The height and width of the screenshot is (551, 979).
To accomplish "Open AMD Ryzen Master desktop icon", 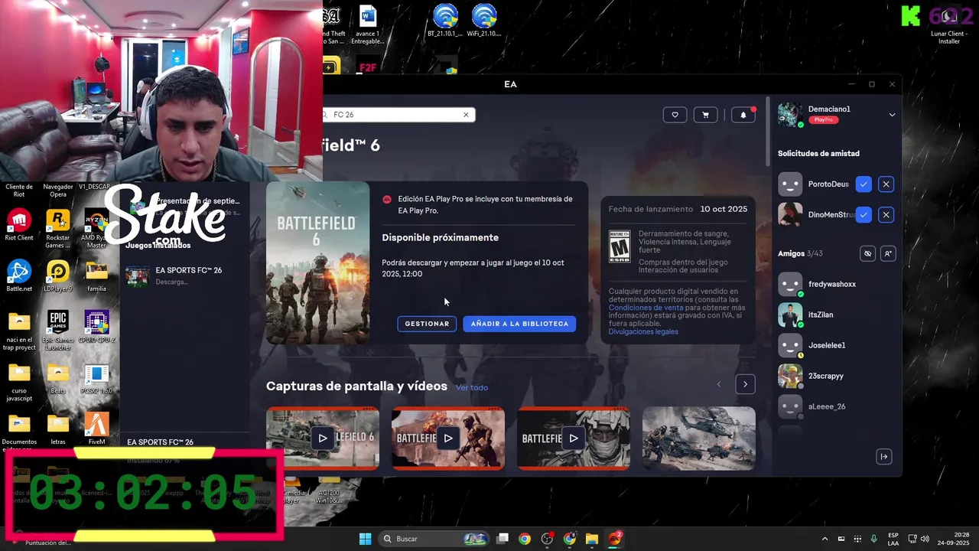I will pos(96,229).
